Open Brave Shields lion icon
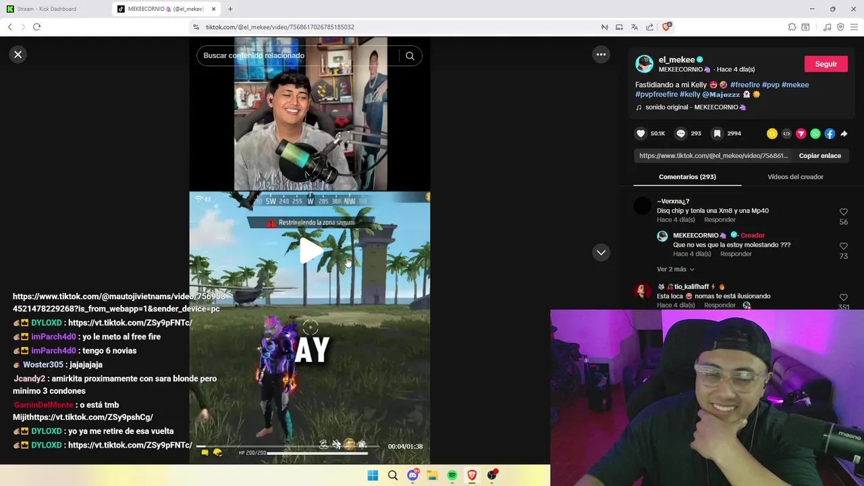This screenshot has height=486, width=864. click(666, 27)
